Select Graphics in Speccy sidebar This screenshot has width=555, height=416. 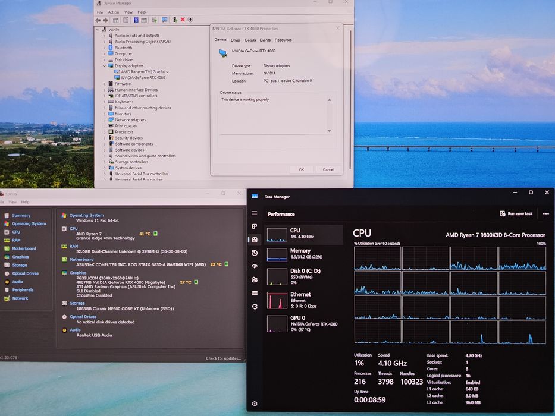pos(20,257)
